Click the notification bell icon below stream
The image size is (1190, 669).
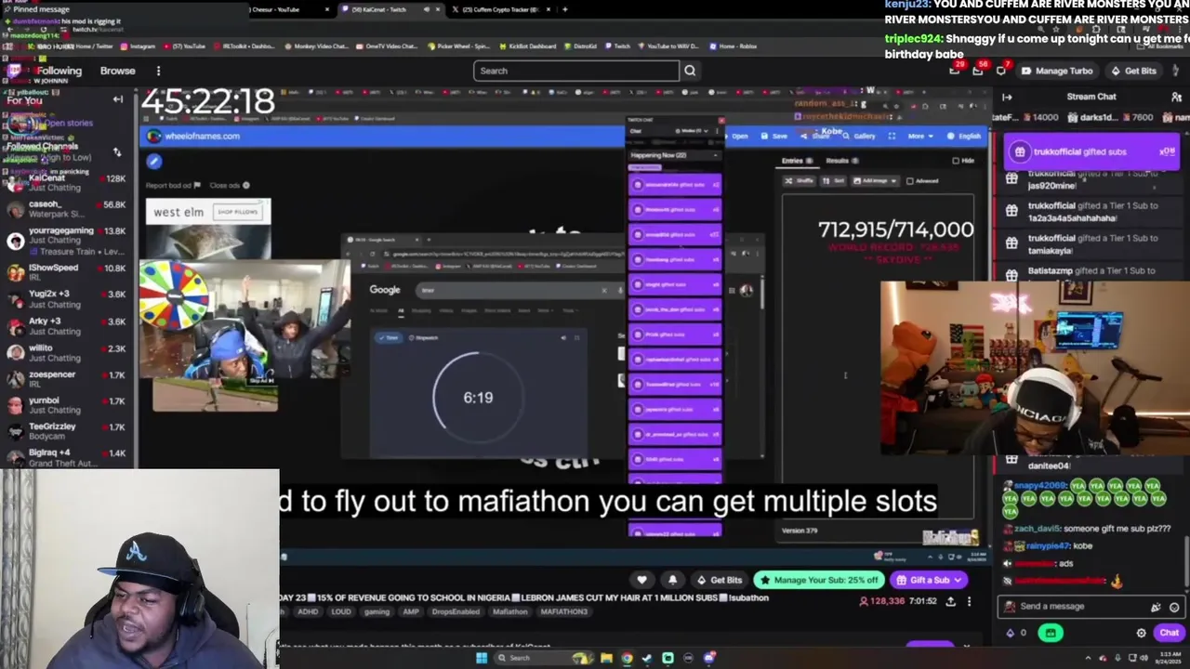click(x=672, y=580)
